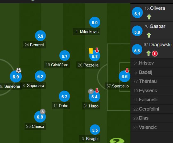This screenshot has width=173, height=143.
Task: Select bench player Falcinelli
Action: click(x=152, y=100)
